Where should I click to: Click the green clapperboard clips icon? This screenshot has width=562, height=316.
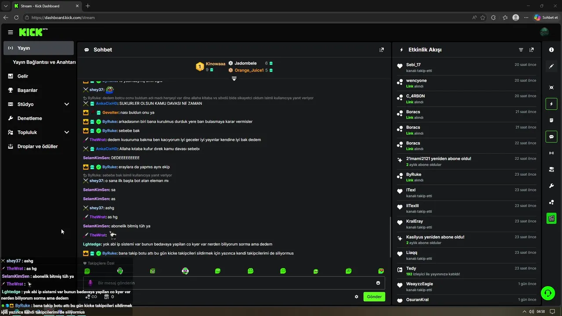tap(551, 218)
